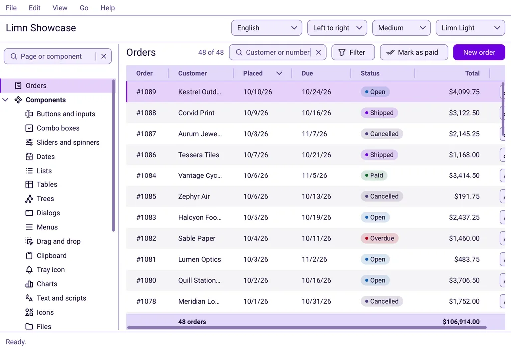Screen dimensions: 511x349
Task: Open the English language dropdown
Action: 266,28
